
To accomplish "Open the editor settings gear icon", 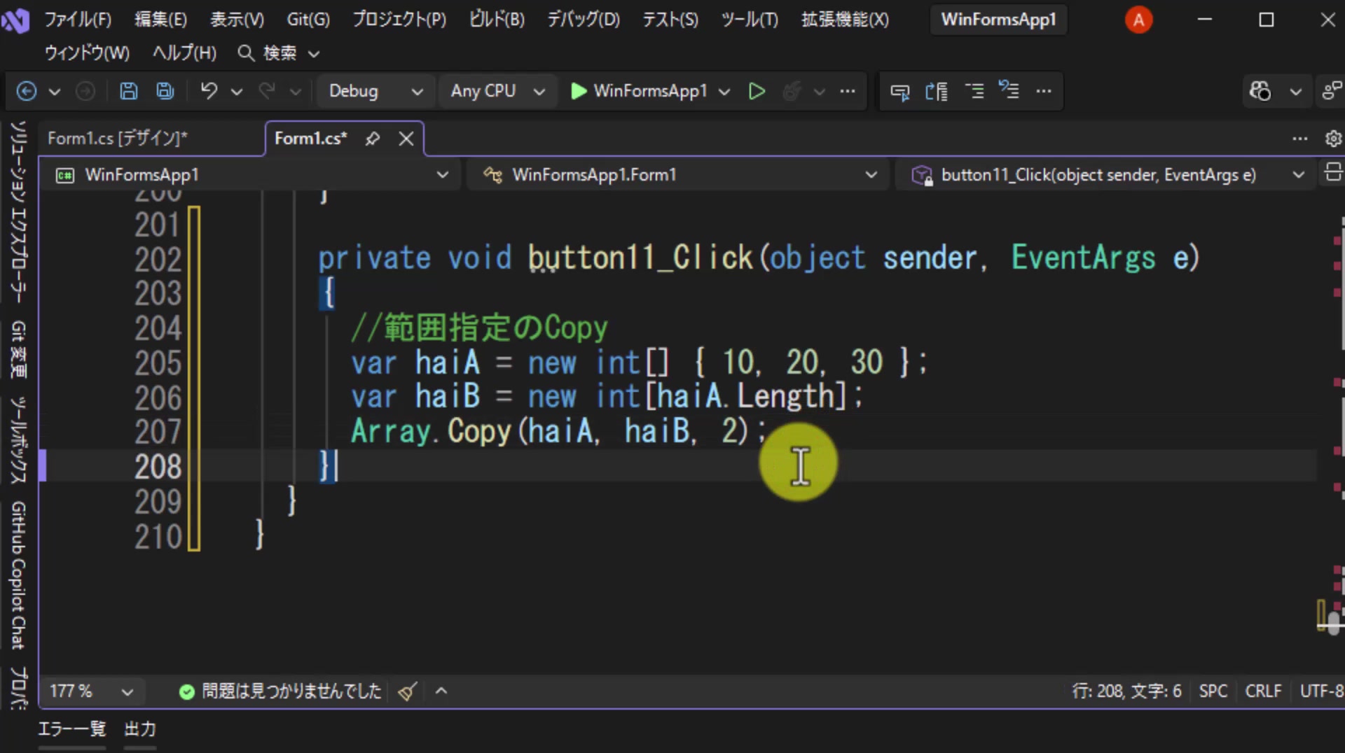I will (1333, 139).
